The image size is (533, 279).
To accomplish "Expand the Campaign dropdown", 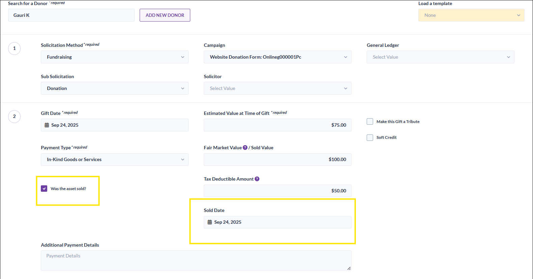I will point(277,57).
